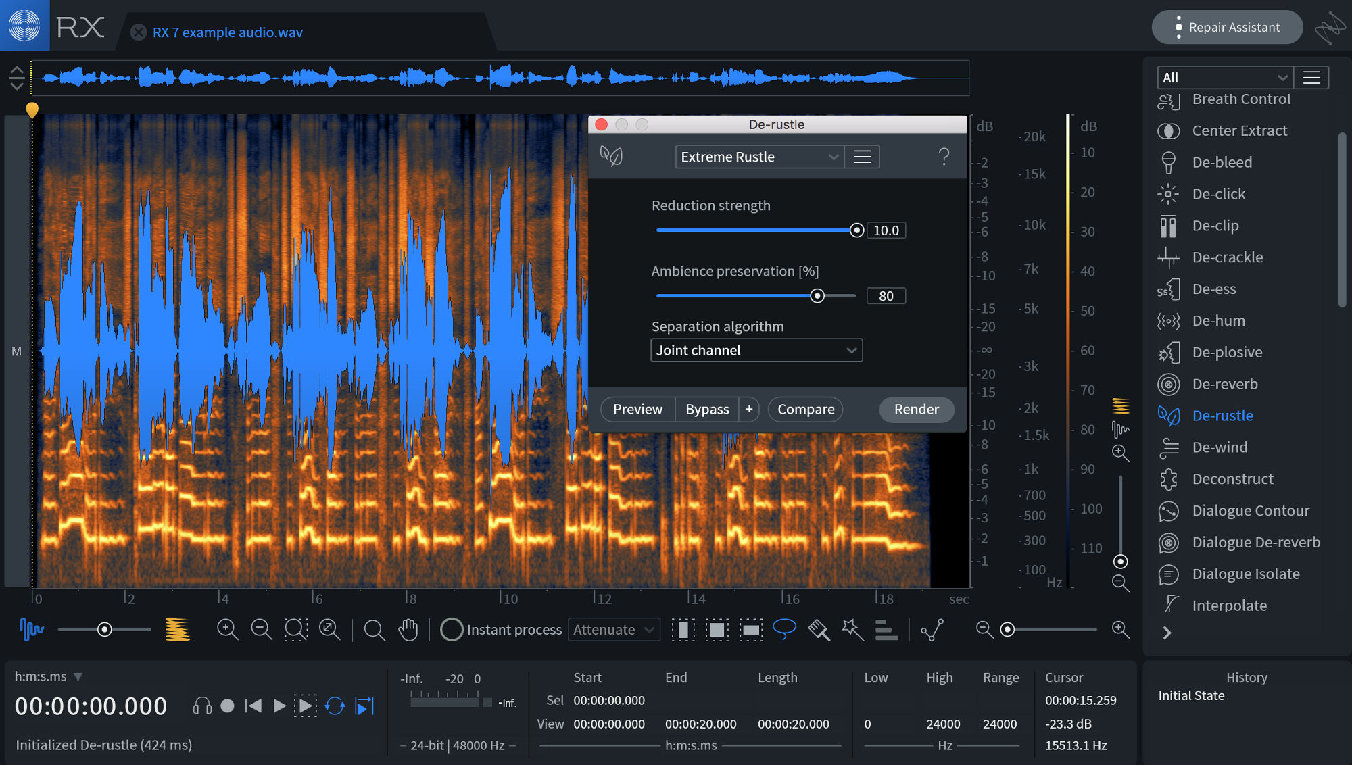Viewport: 1352px width, 765px height.
Task: Open the Repair Assistant
Action: click(x=1227, y=27)
